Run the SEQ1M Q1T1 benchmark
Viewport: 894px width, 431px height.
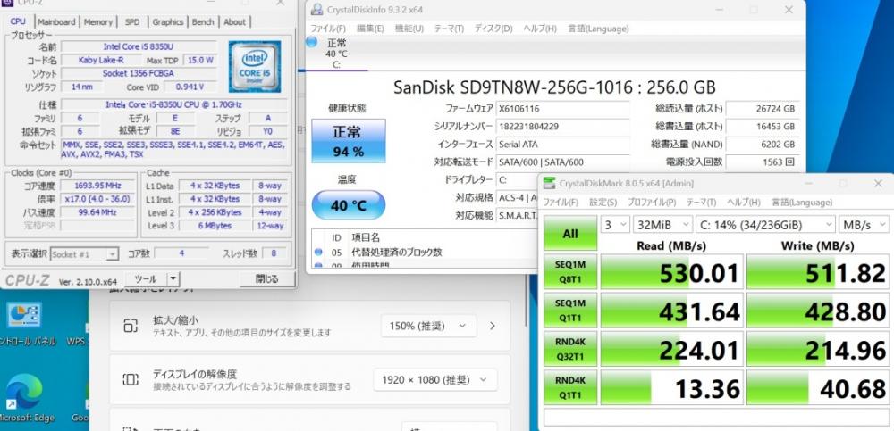[x=570, y=311]
